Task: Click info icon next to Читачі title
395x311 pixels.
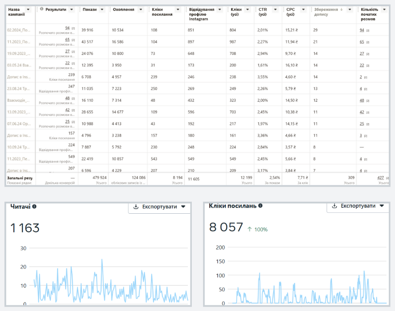Action: click(34, 207)
